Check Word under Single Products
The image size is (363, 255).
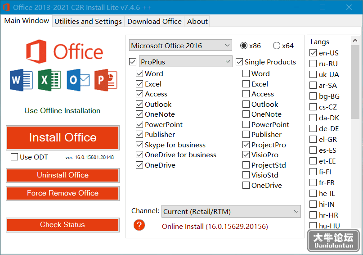(246, 73)
